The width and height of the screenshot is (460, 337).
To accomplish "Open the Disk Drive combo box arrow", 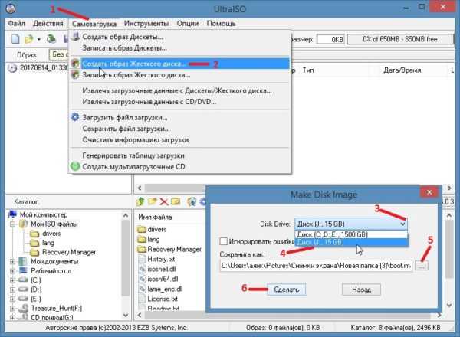I will coord(402,224).
